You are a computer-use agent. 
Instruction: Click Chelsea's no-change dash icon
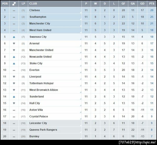click(14, 11)
